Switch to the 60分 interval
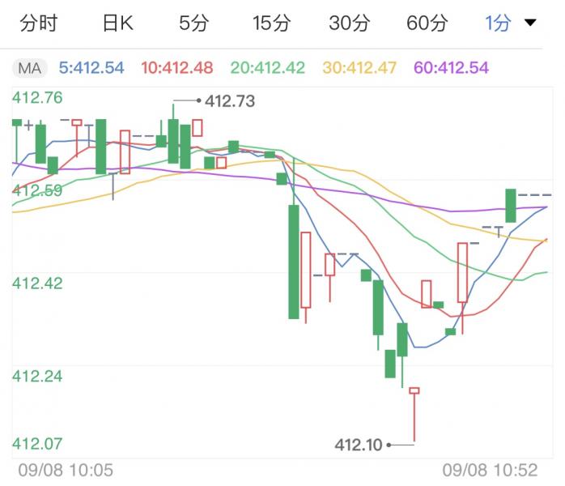Screen dimensions: 565x486 coord(427,23)
